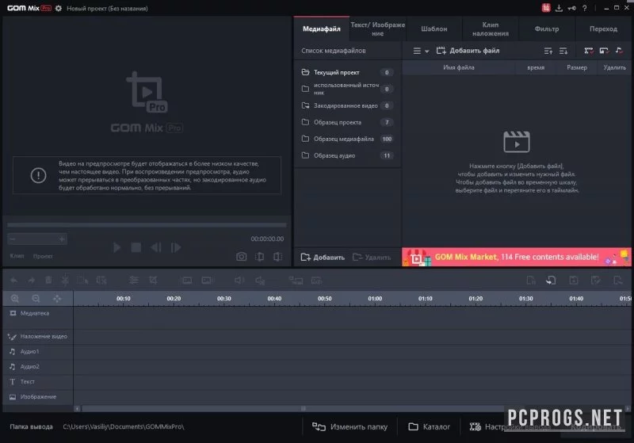Image resolution: width=634 pixels, height=443 pixels.
Task: Click Добавить folder button
Action: [x=323, y=257]
